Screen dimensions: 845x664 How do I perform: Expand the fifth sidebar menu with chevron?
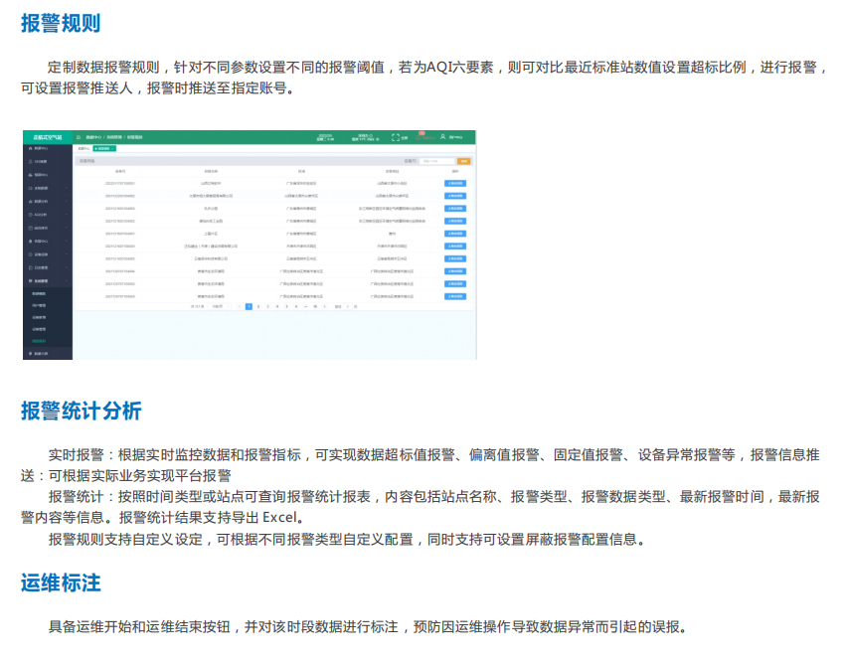tap(66, 201)
